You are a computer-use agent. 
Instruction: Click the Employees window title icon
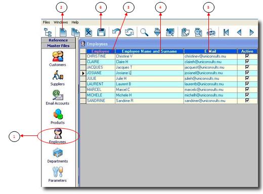[83, 44]
